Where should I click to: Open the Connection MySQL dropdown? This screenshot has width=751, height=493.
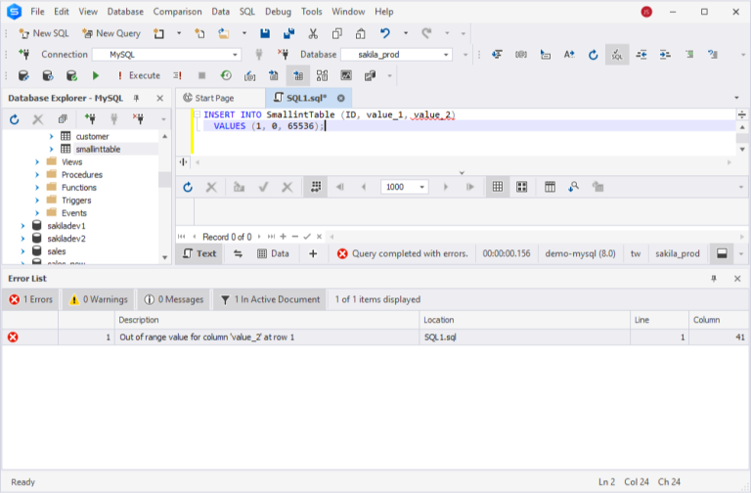(166, 55)
